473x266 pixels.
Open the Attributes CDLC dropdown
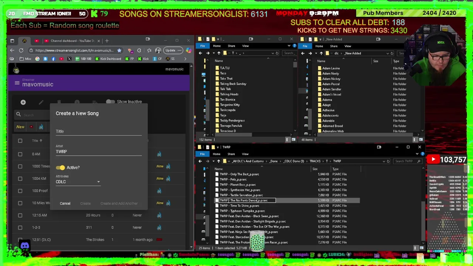(x=78, y=182)
